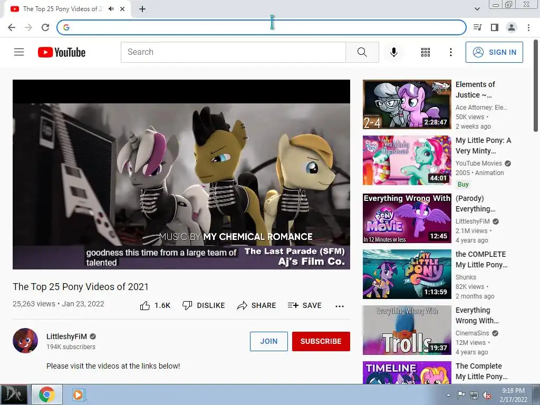The image size is (540, 405).
Task: Open the LittleshyFiM channel name link
Action: 66,336
